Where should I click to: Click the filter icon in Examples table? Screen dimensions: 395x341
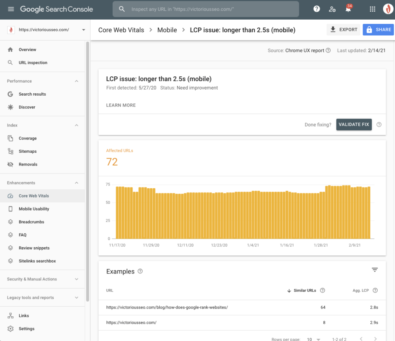(375, 270)
